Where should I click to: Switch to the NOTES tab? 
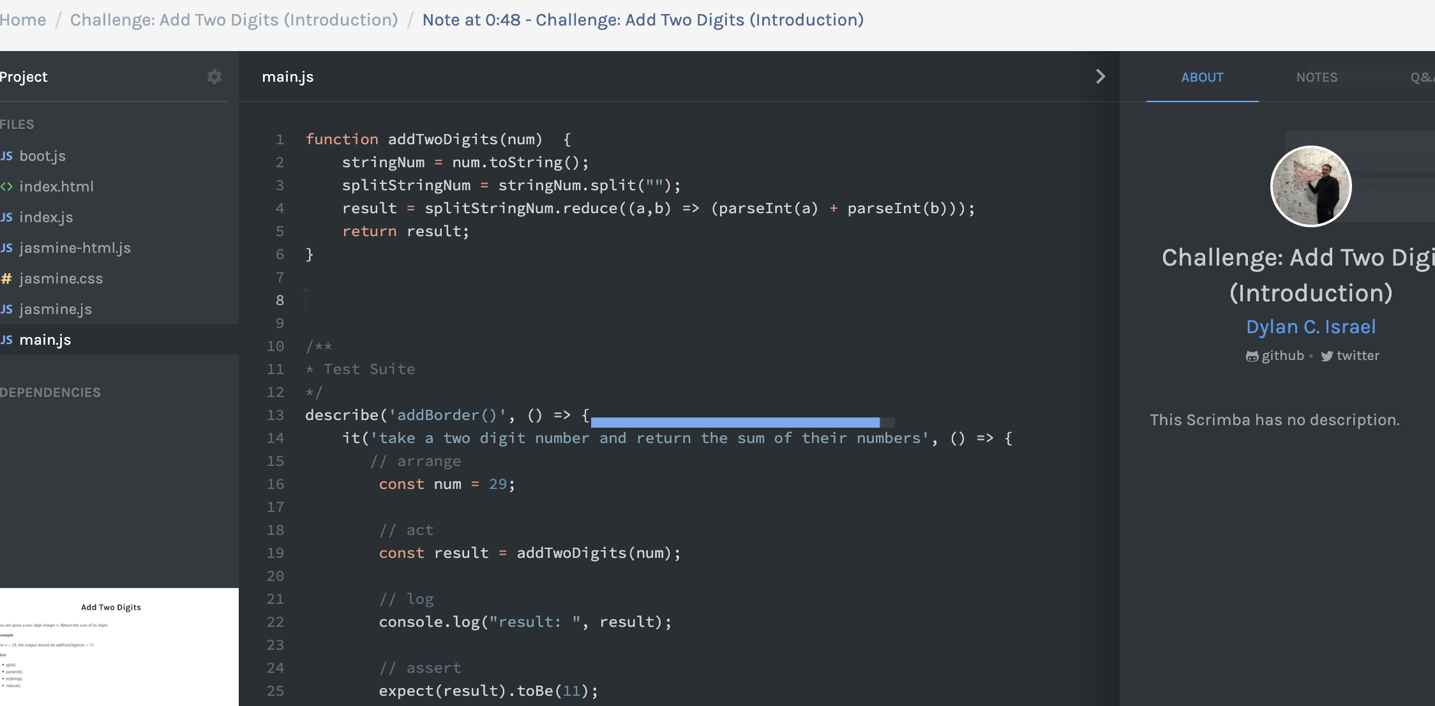point(1316,77)
